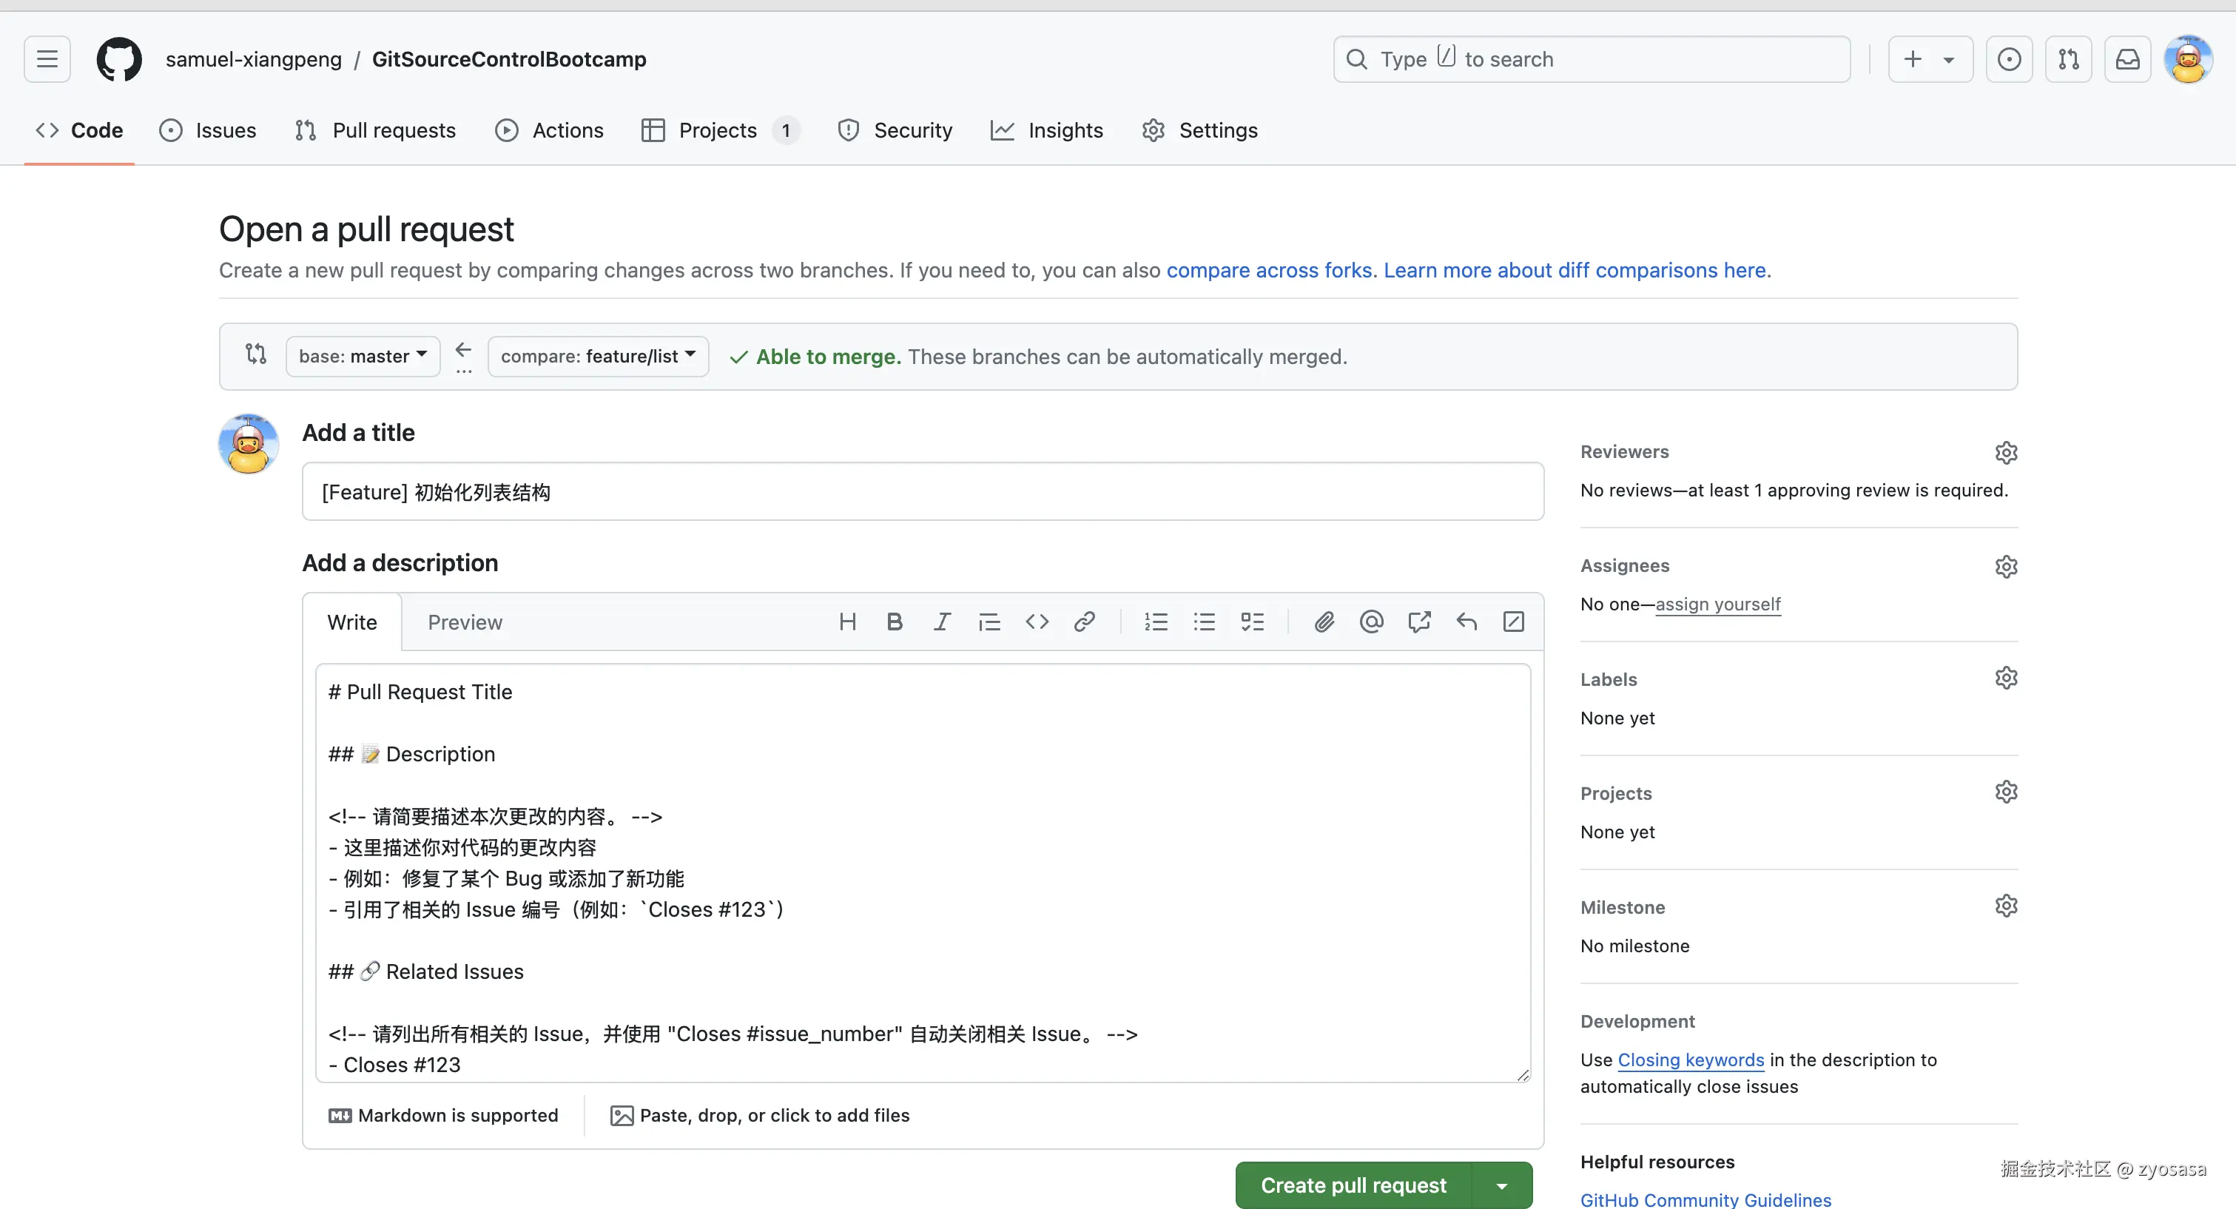This screenshot has width=2236, height=1209.
Task: Expand the compare: feature/list dropdown
Action: 598,356
